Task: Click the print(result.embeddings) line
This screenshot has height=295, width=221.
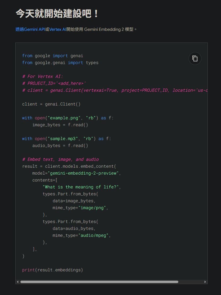Action: [52, 270]
